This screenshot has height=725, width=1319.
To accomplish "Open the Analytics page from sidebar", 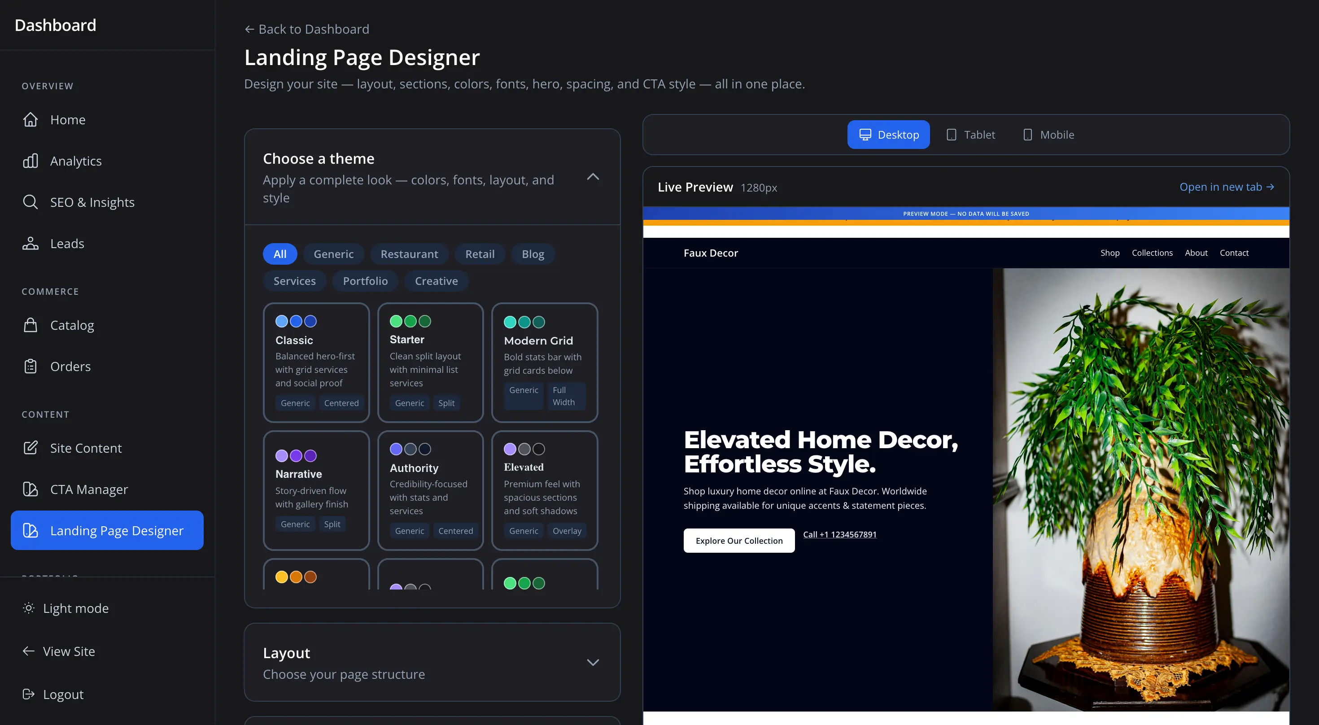I will (76, 161).
